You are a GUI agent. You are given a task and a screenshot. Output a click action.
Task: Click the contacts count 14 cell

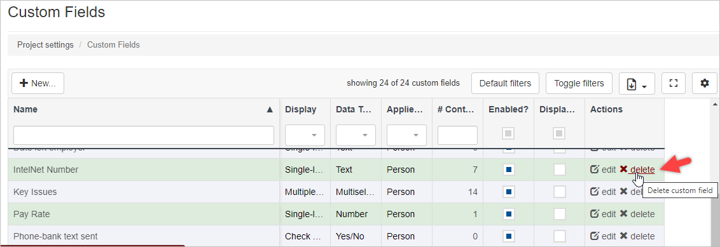click(457, 192)
